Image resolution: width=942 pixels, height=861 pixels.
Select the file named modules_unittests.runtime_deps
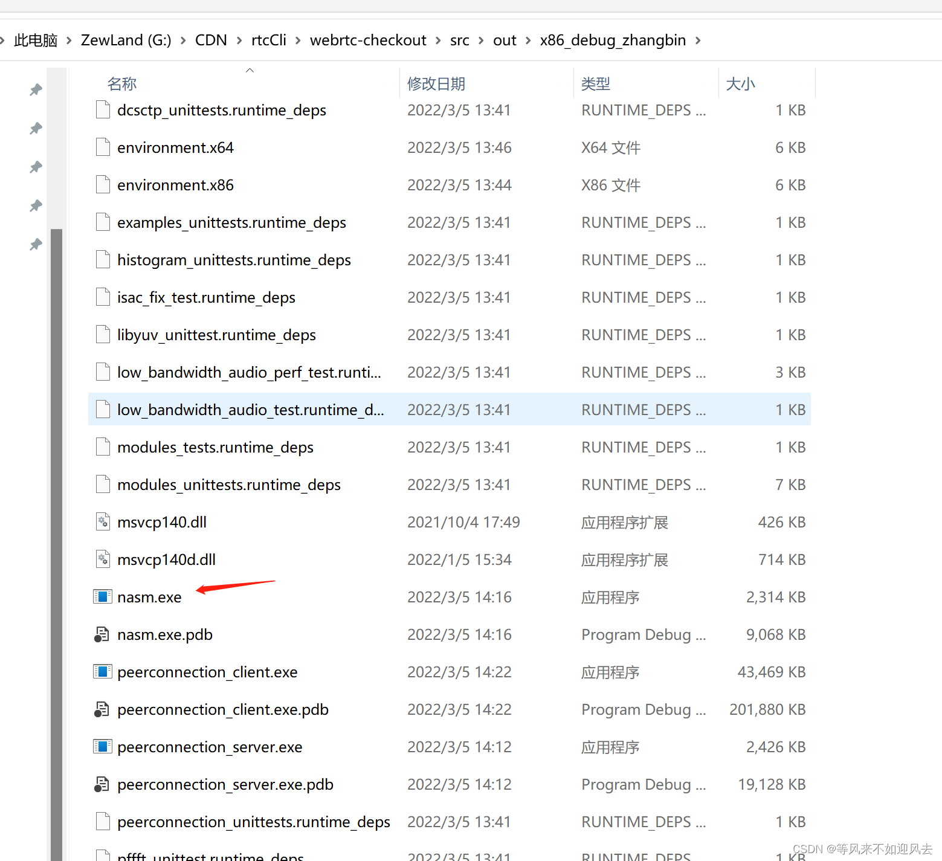point(229,485)
